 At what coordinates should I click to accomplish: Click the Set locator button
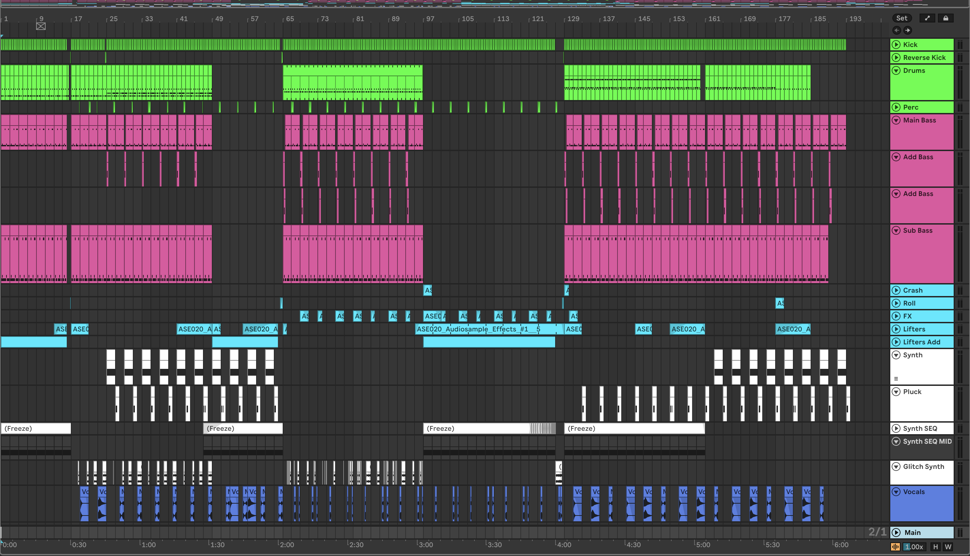pos(902,18)
